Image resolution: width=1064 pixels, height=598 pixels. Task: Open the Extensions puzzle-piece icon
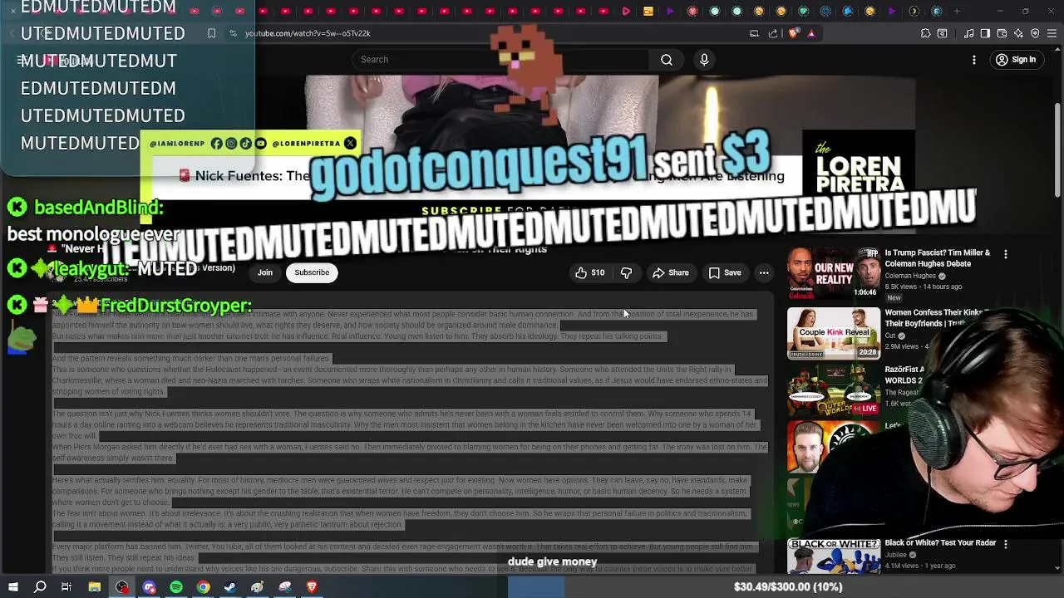coord(925,33)
